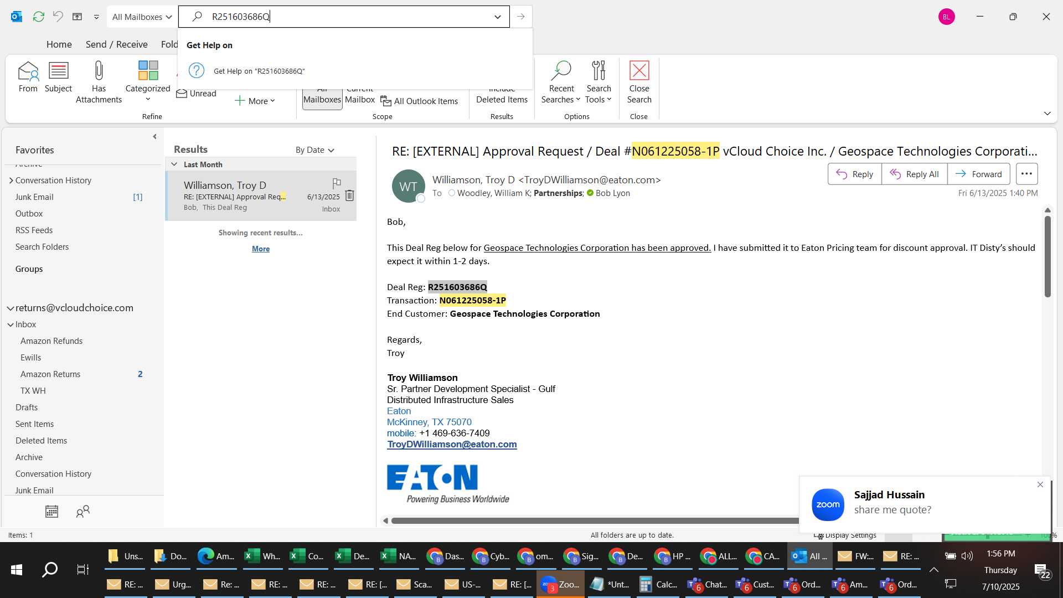Viewport: 1063px width, 598px height.
Task: Click the search arrow go button
Action: pyautogui.click(x=521, y=17)
